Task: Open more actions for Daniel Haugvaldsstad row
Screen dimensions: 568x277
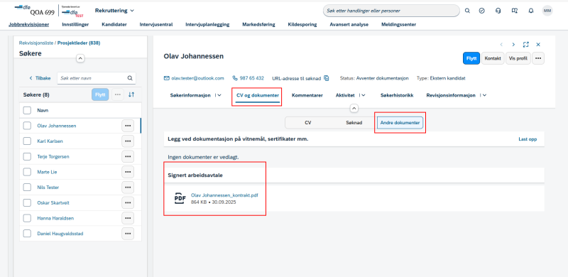Action: click(128, 234)
